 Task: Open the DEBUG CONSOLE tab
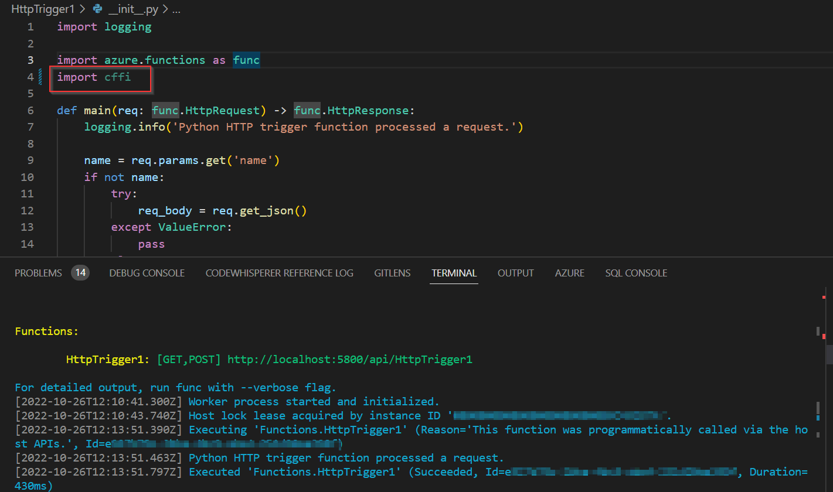point(147,273)
